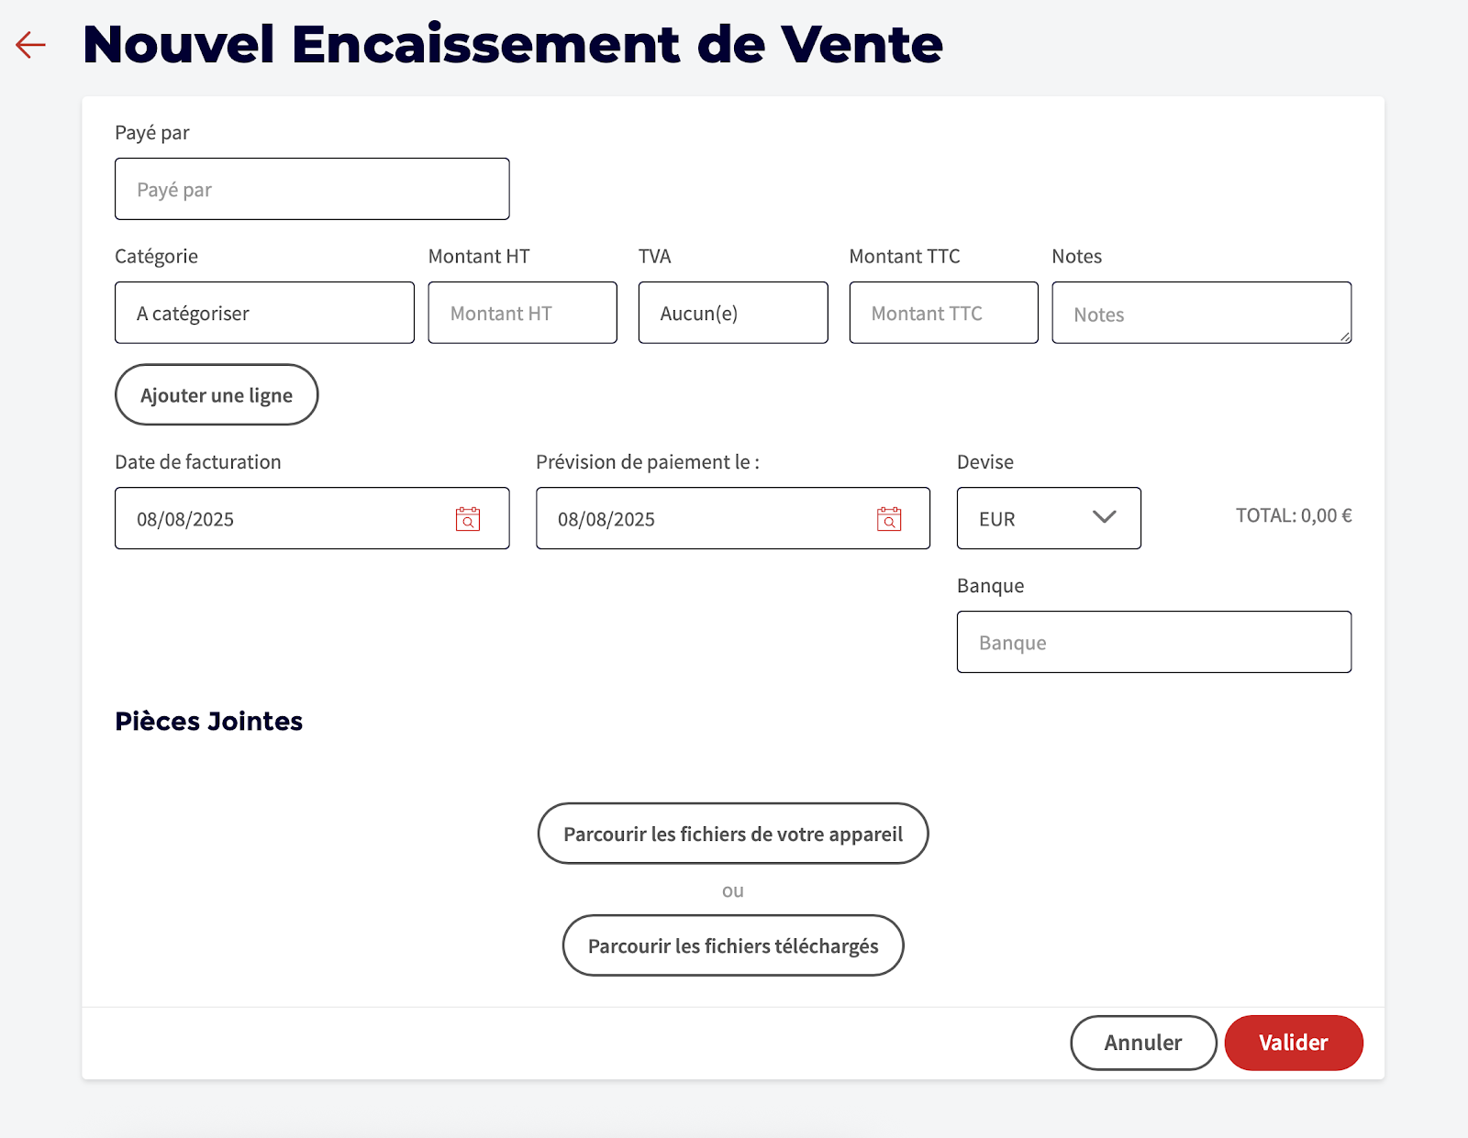
Task: Click the Ajouter une ligne button
Action: pyautogui.click(x=216, y=394)
